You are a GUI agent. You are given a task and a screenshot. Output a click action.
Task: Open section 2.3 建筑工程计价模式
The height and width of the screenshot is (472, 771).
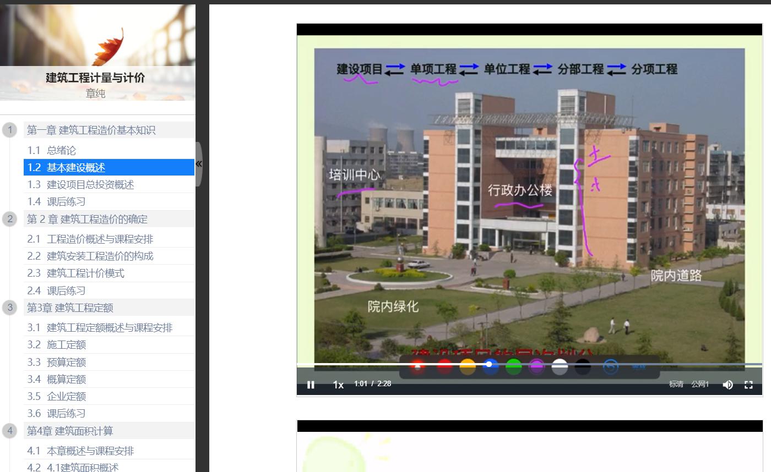[x=109, y=273]
